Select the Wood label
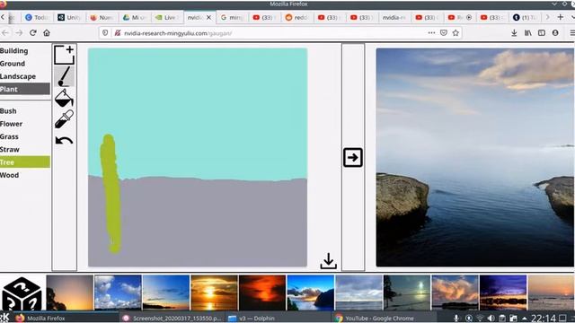 (10, 175)
